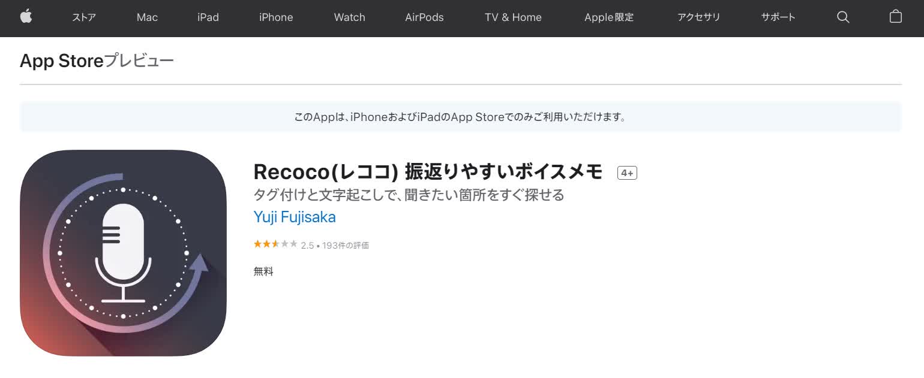The width and height of the screenshot is (924, 378).
Task: Click the iPhoneおよびiPad availability notice
Action: pos(461,117)
